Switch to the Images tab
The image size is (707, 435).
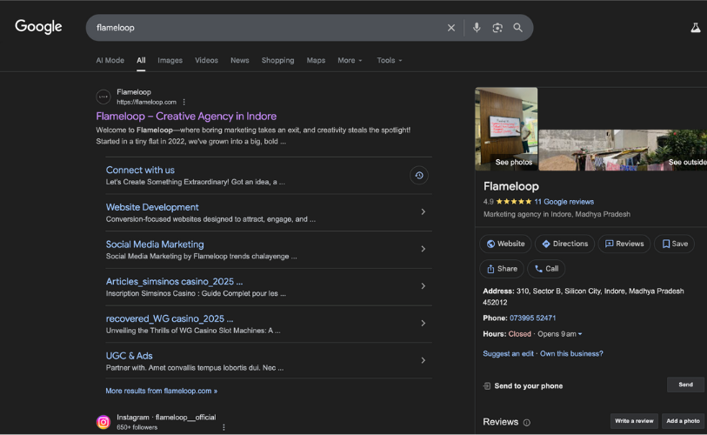pos(170,61)
